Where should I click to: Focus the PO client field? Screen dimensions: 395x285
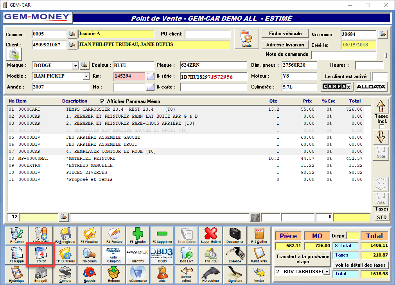point(208,34)
